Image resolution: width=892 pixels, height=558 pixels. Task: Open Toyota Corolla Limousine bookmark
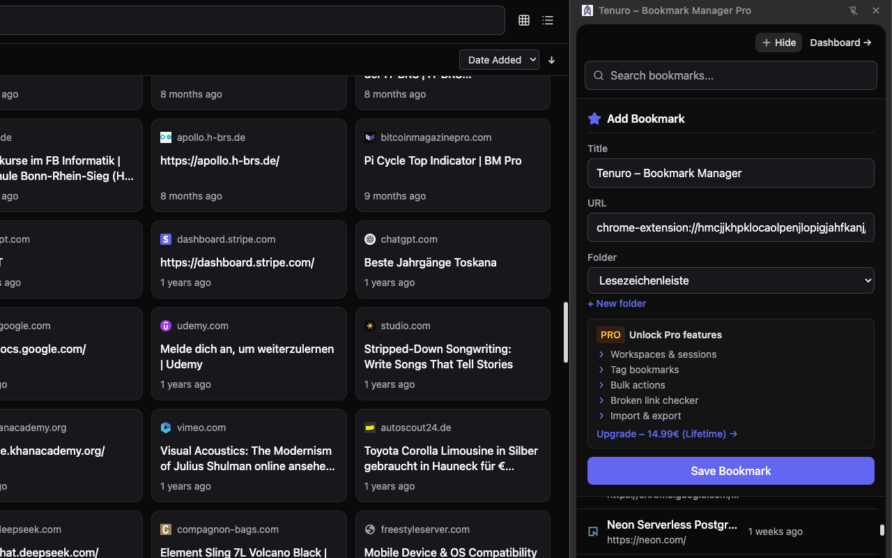(x=453, y=455)
